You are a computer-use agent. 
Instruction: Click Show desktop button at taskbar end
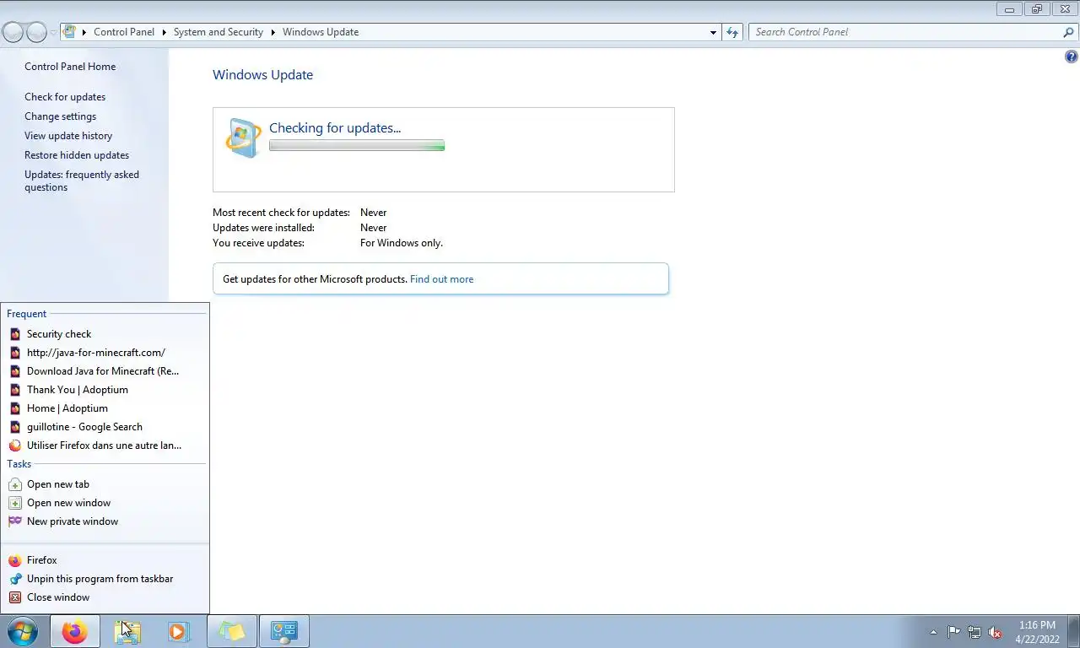point(1074,631)
